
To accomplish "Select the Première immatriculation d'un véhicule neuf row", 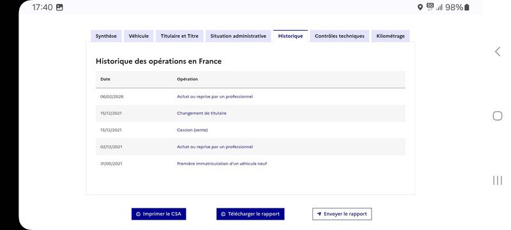I will [x=250, y=164].
